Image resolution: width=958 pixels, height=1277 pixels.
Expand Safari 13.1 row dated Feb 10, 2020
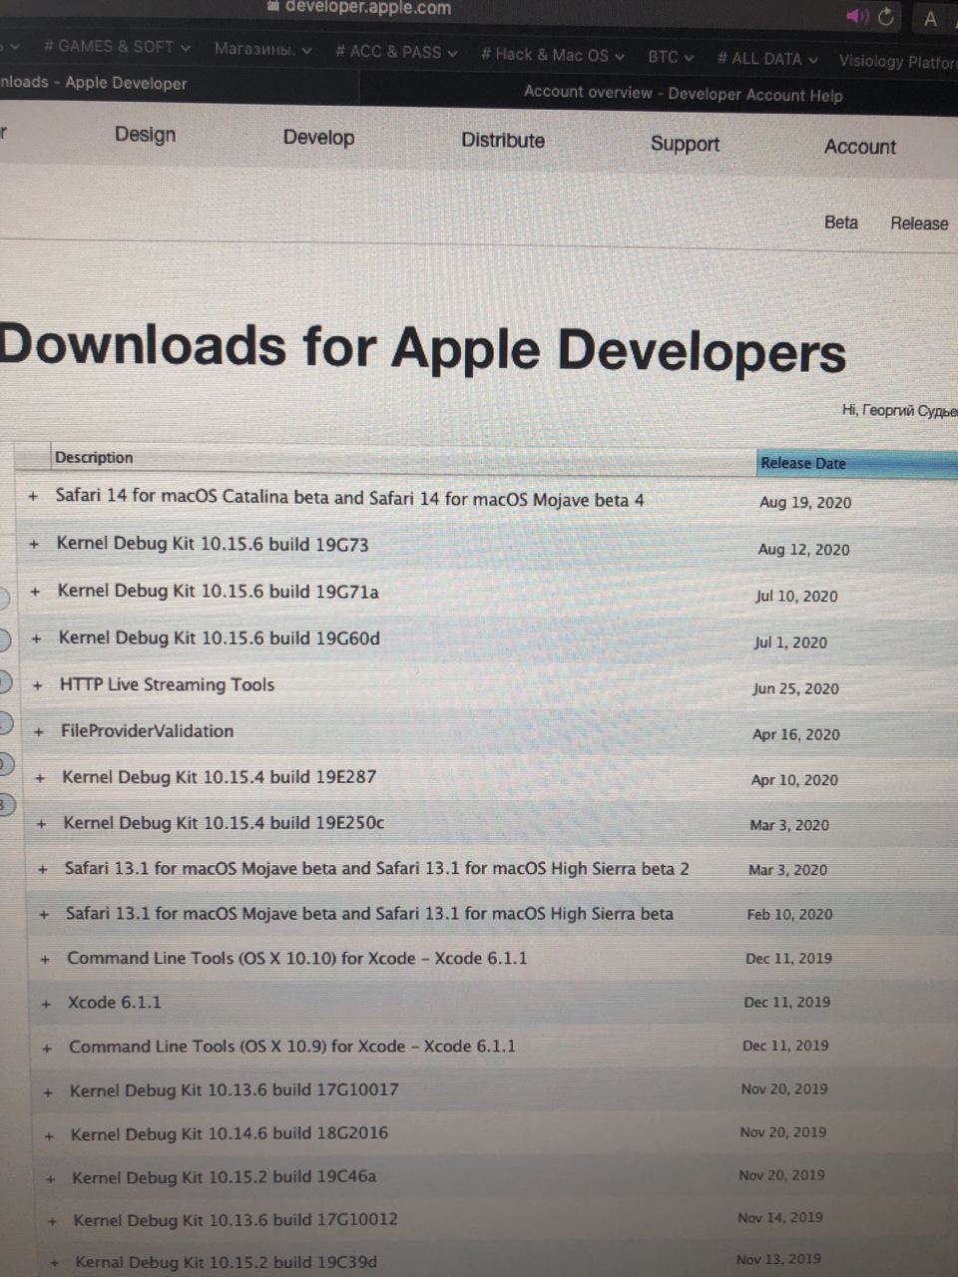(x=43, y=915)
